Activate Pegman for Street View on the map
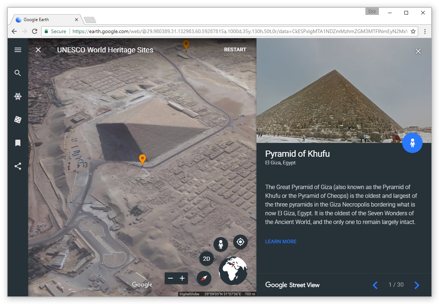Screen dimensions: 439x304 click(221, 244)
